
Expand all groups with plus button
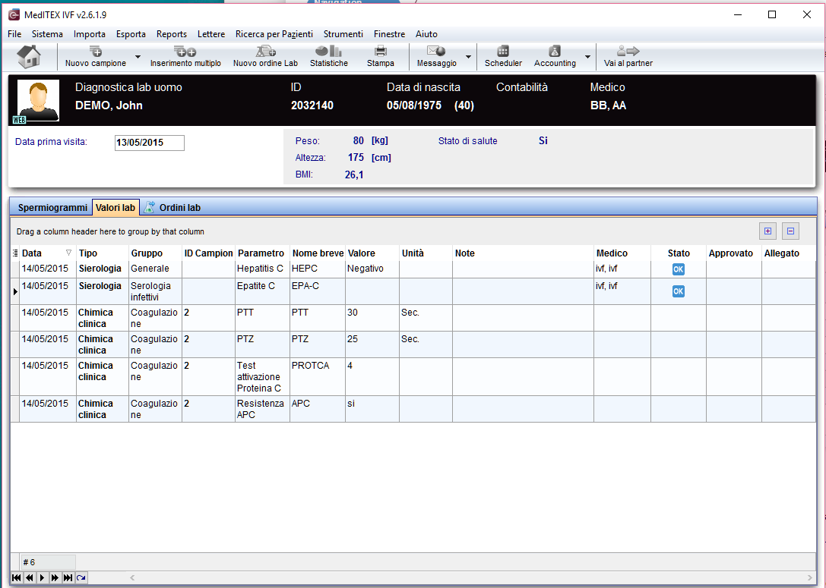tap(767, 231)
